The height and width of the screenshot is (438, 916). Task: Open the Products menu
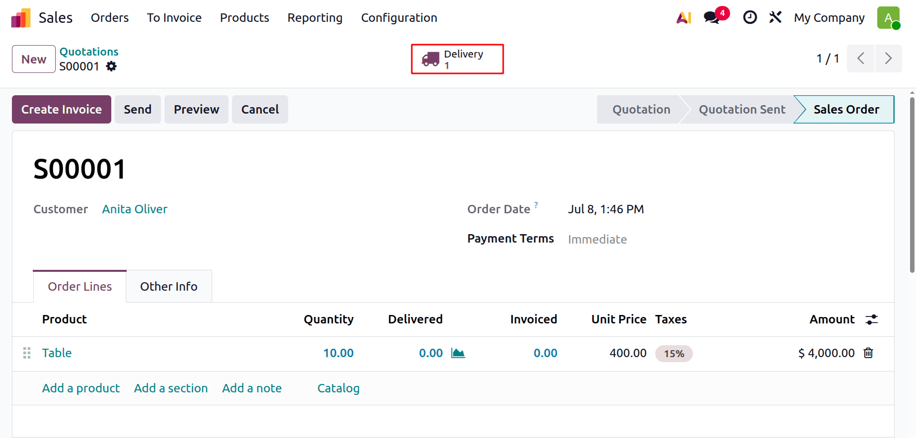[x=244, y=18]
